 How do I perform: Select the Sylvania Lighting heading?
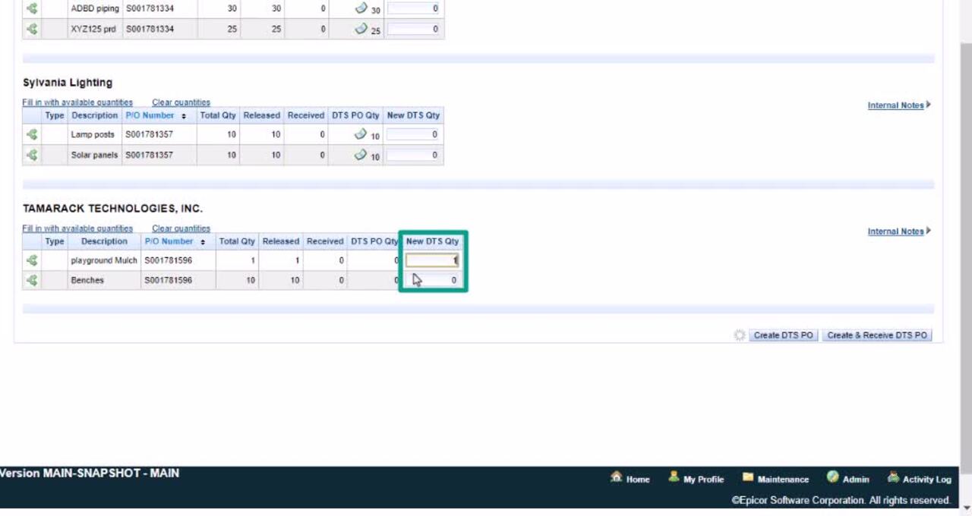pos(68,83)
